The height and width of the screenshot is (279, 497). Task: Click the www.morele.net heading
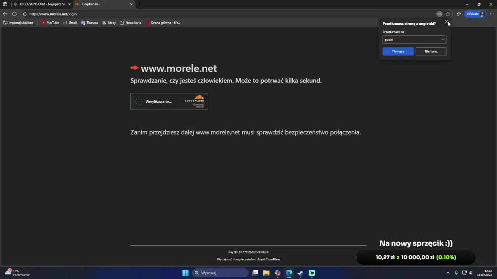point(179,69)
